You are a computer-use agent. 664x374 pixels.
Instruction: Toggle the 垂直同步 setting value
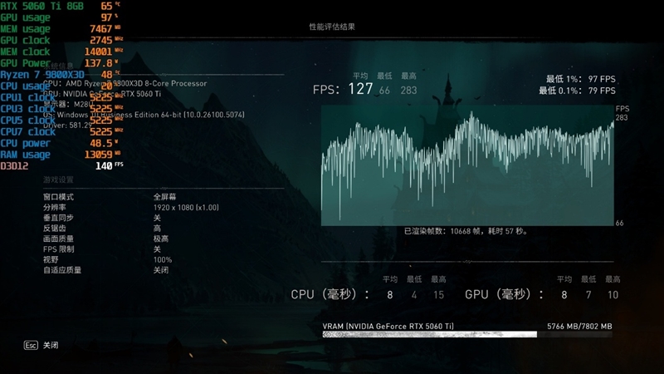pos(157,217)
